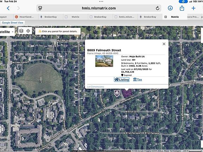
Task: Tap the hmls.mlsmatrix.com address field
Action: click(99, 8)
